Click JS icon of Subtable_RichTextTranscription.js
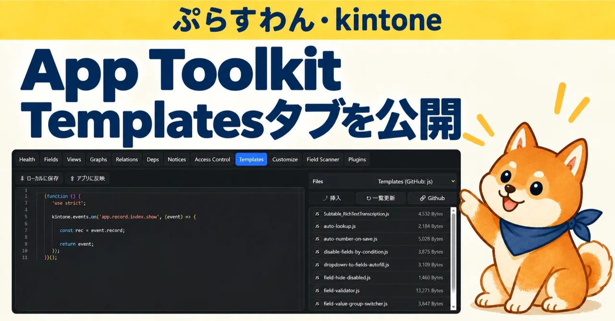Image resolution: width=615 pixels, height=321 pixels. [317, 214]
